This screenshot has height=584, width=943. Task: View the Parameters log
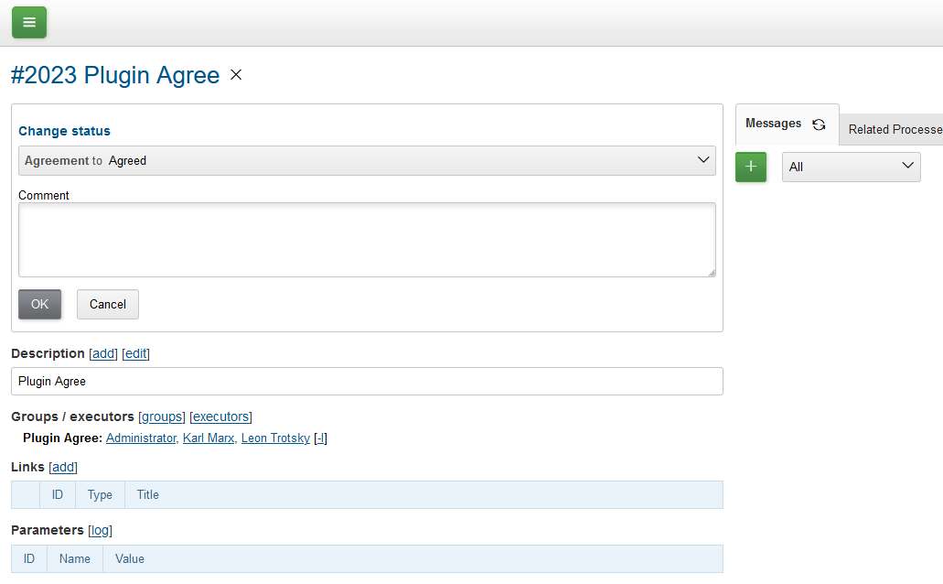(x=100, y=530)
